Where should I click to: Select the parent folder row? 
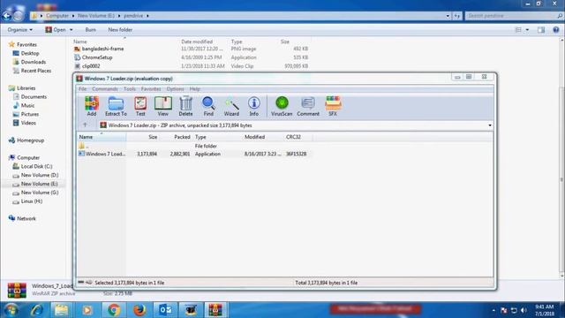click(194, 146)
